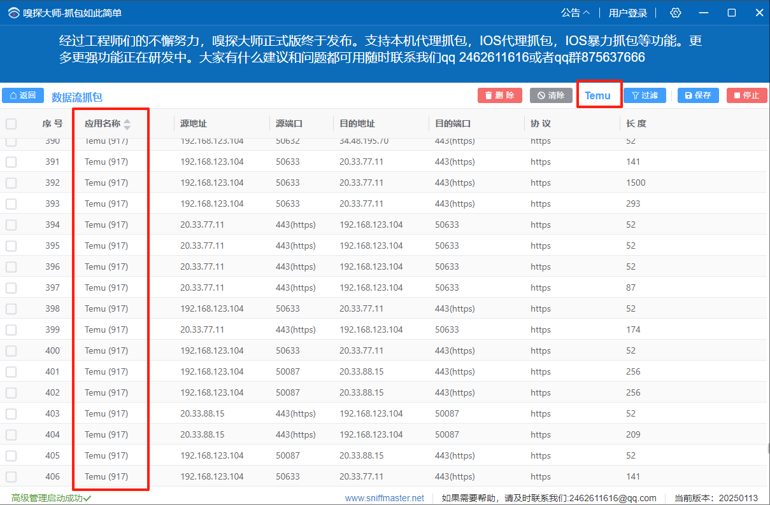The width and height of the screenshot is (770, 505).
Task: Open the www.sniffmaster.net link
Action: click(x=385, y=498)
